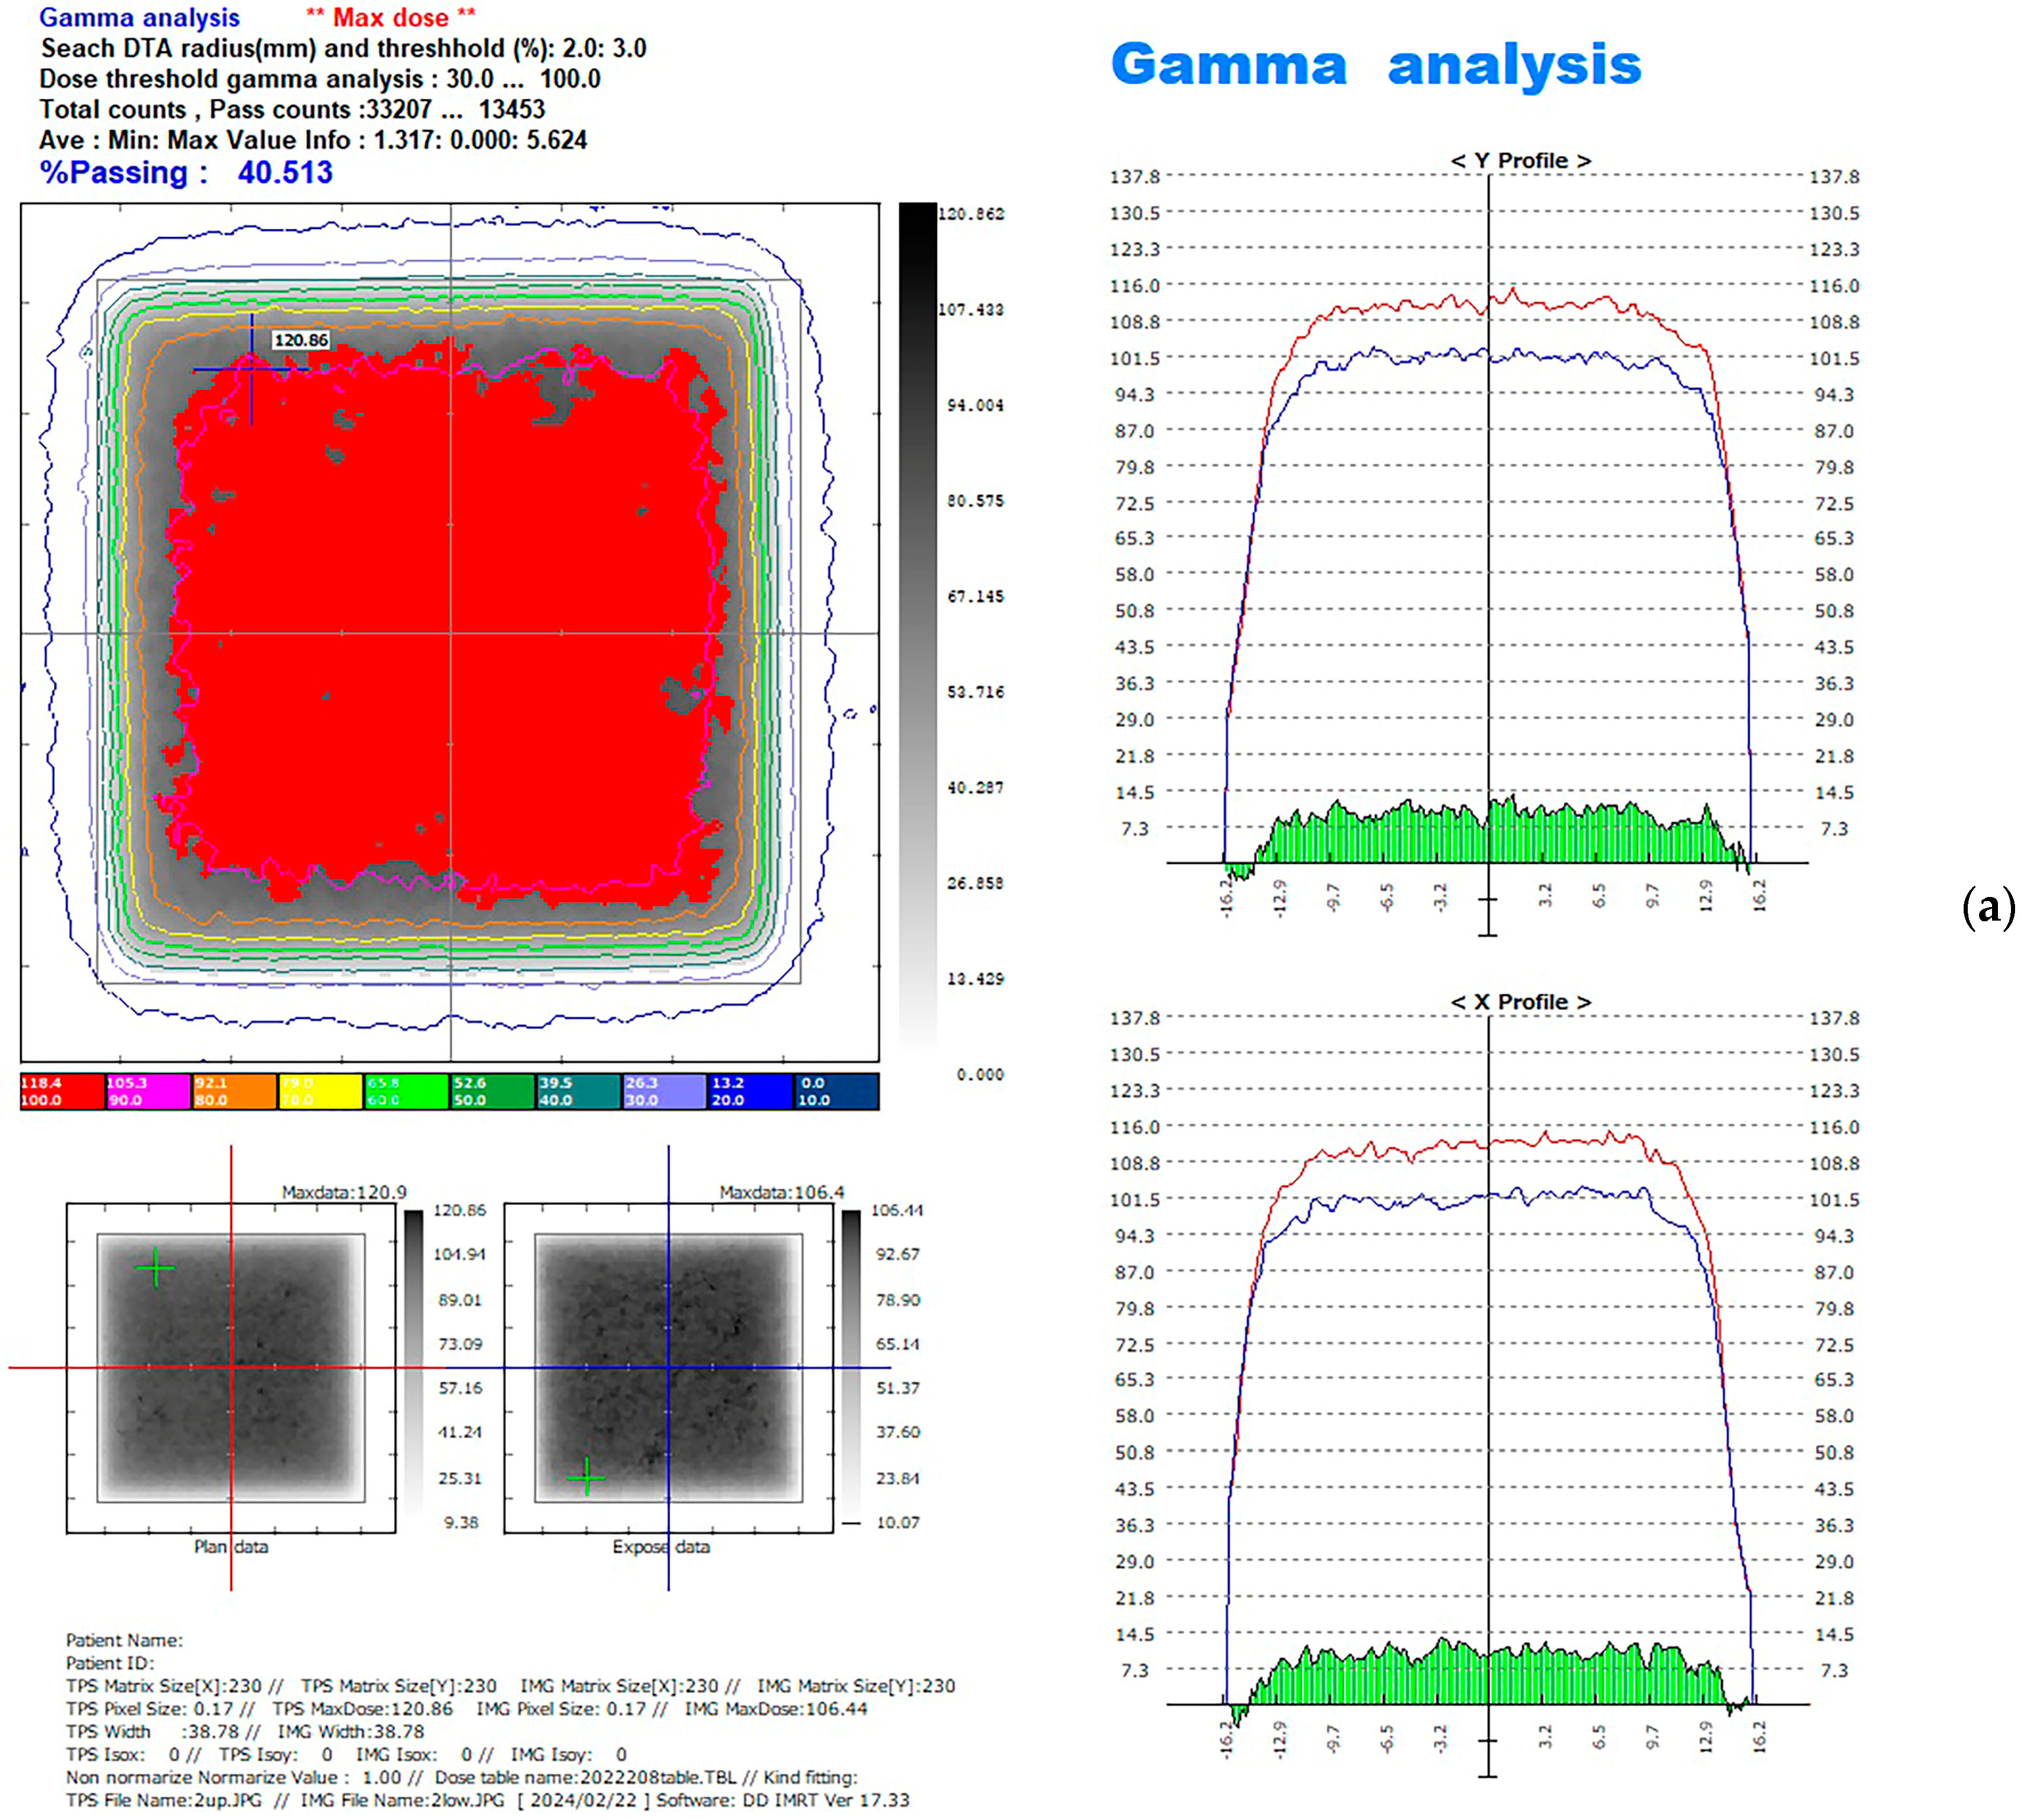Pick the yellow 79.0 legend swatch
The width and height of the screenshot is (2021, 1820).
[320, 1091]
